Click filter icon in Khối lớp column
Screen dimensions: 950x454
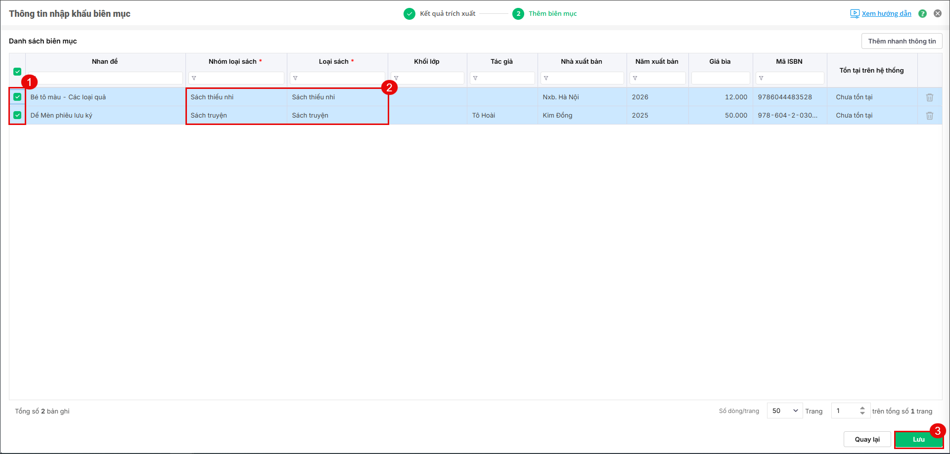396,78
